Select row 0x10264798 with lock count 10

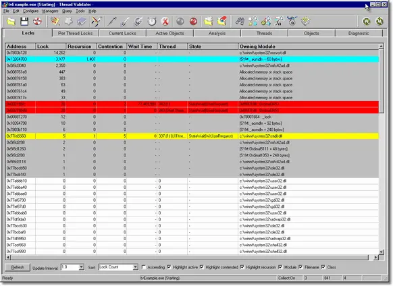[192, 123]
